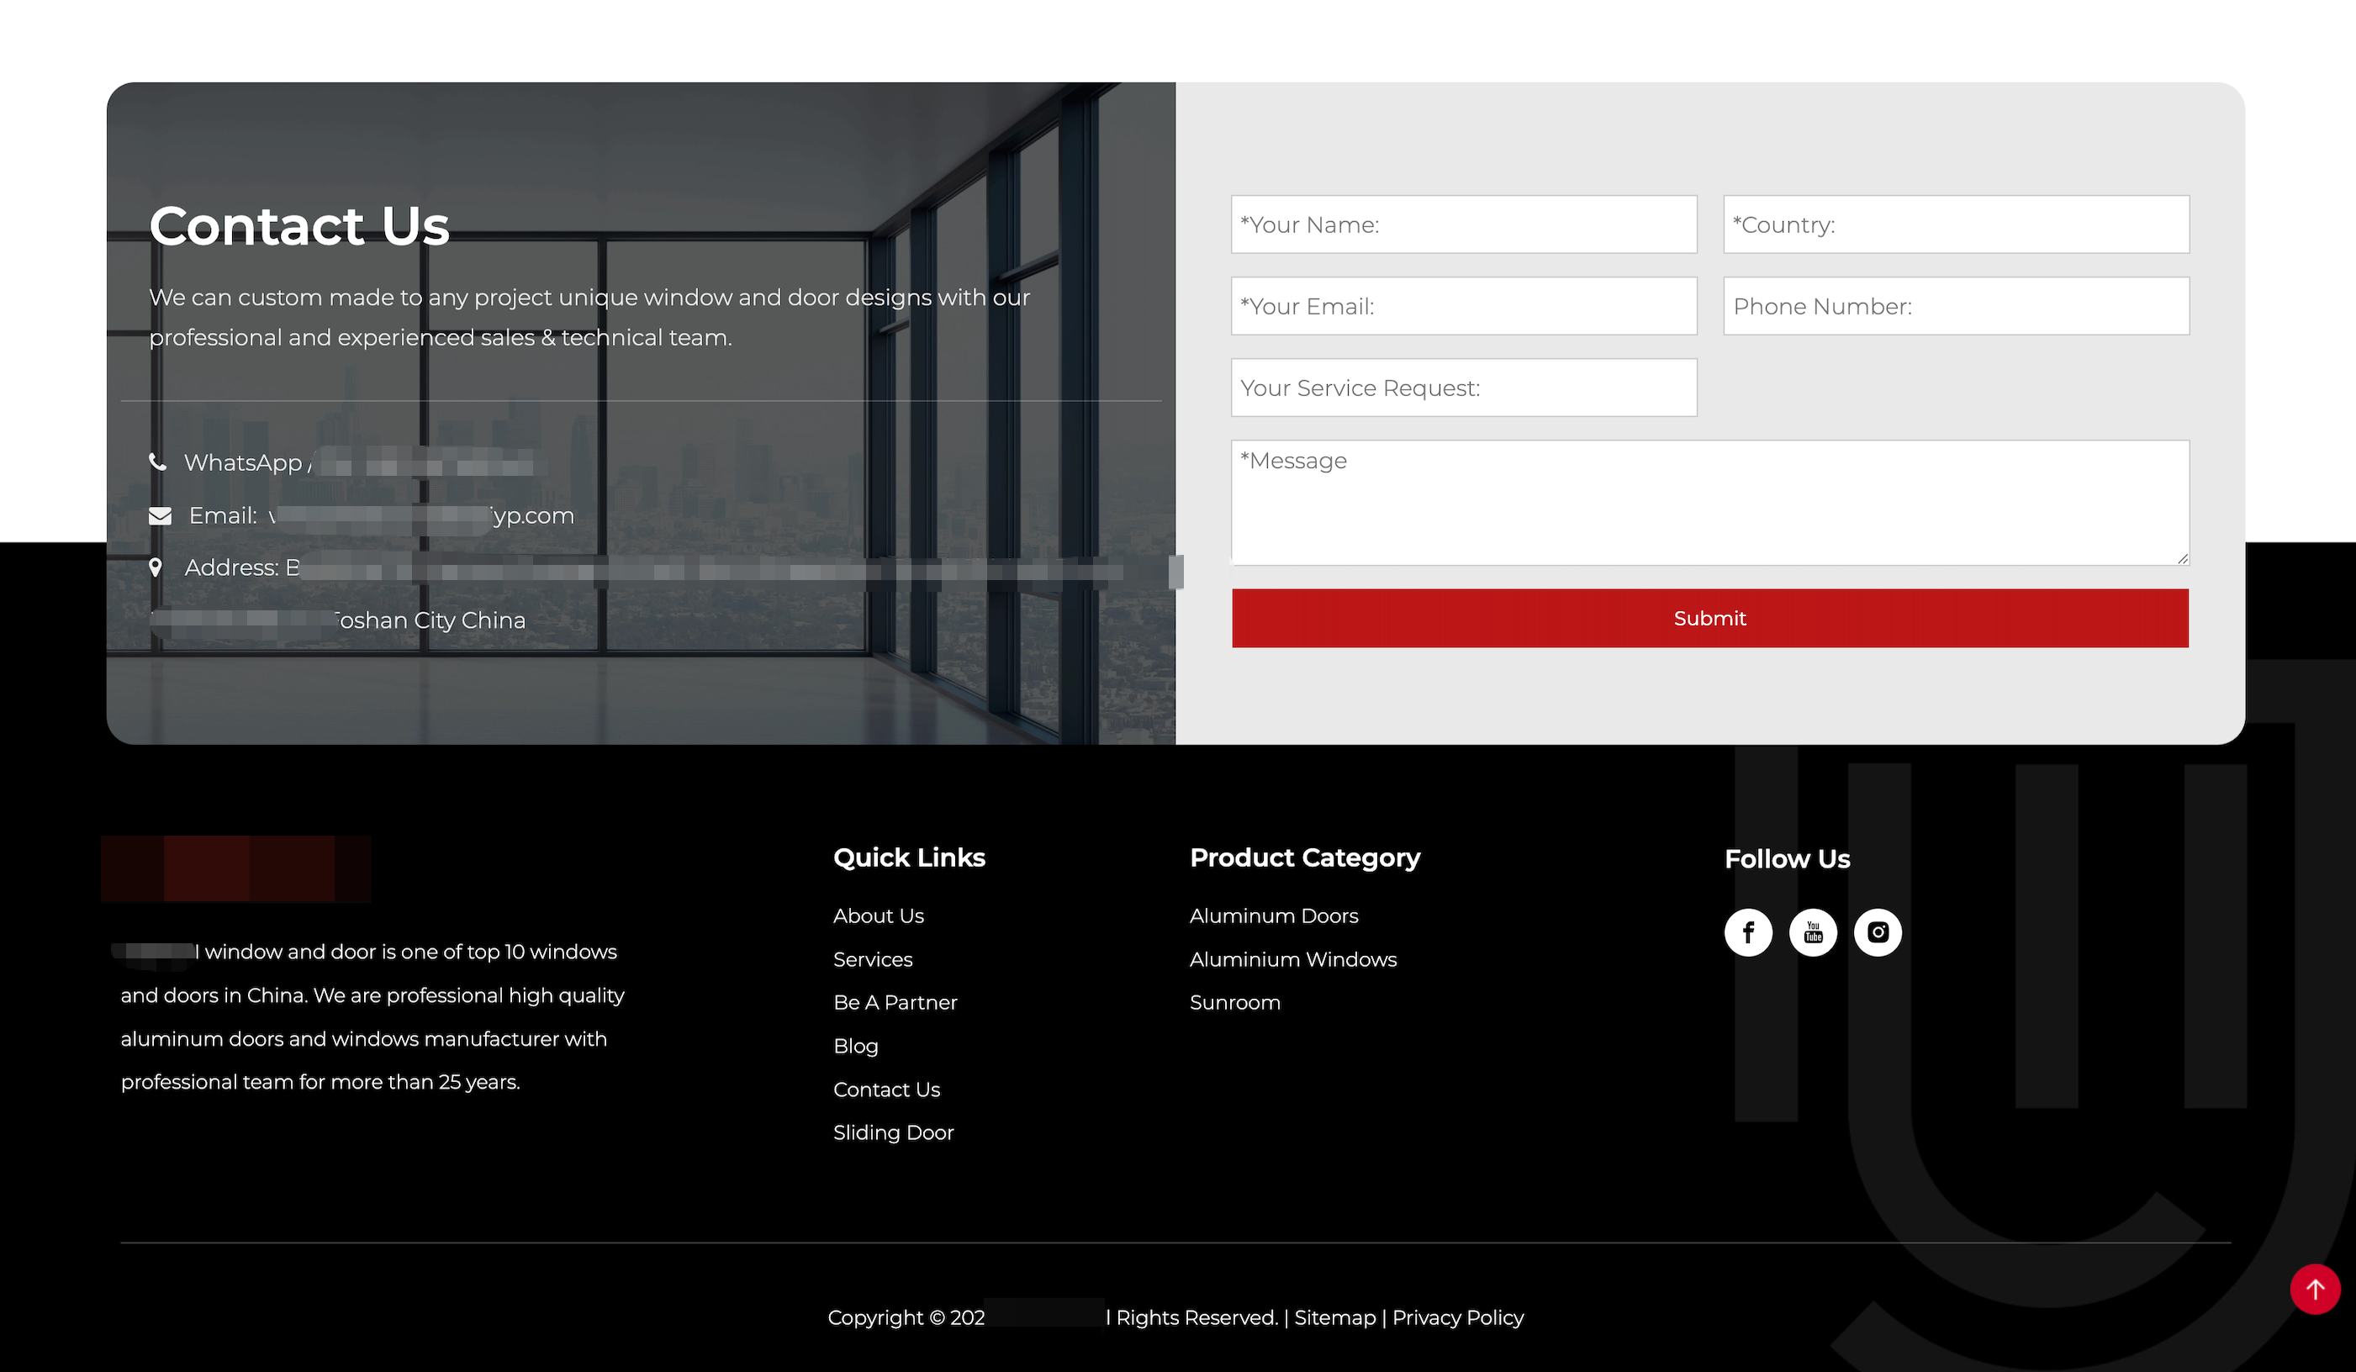
Task: Open the Facebook social icon
Action: pos(1747,931)
